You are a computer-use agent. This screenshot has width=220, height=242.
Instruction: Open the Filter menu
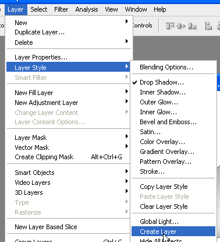[x=61, y=9]
